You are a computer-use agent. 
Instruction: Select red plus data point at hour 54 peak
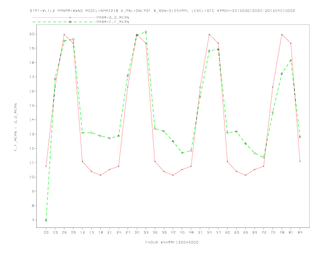click(209, 34)
